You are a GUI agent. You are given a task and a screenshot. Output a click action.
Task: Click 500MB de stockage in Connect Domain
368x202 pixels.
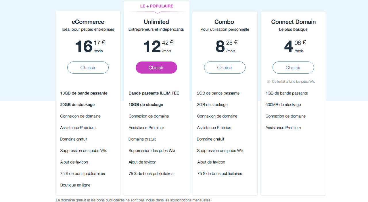283,105
